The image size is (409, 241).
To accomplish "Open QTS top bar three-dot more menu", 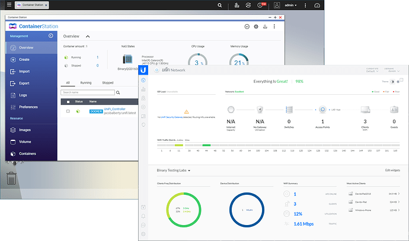I will click(x=305, y=5).
